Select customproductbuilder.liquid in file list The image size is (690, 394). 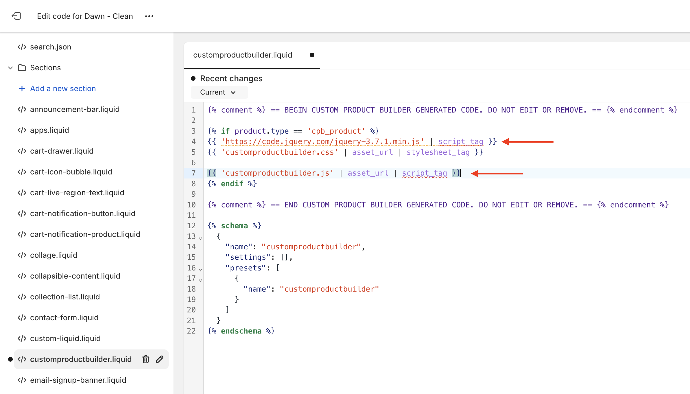pos(81,359)
